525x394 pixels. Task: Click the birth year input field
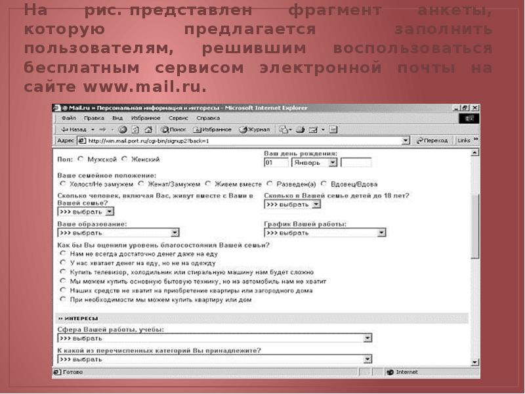(x=356, y=162)
